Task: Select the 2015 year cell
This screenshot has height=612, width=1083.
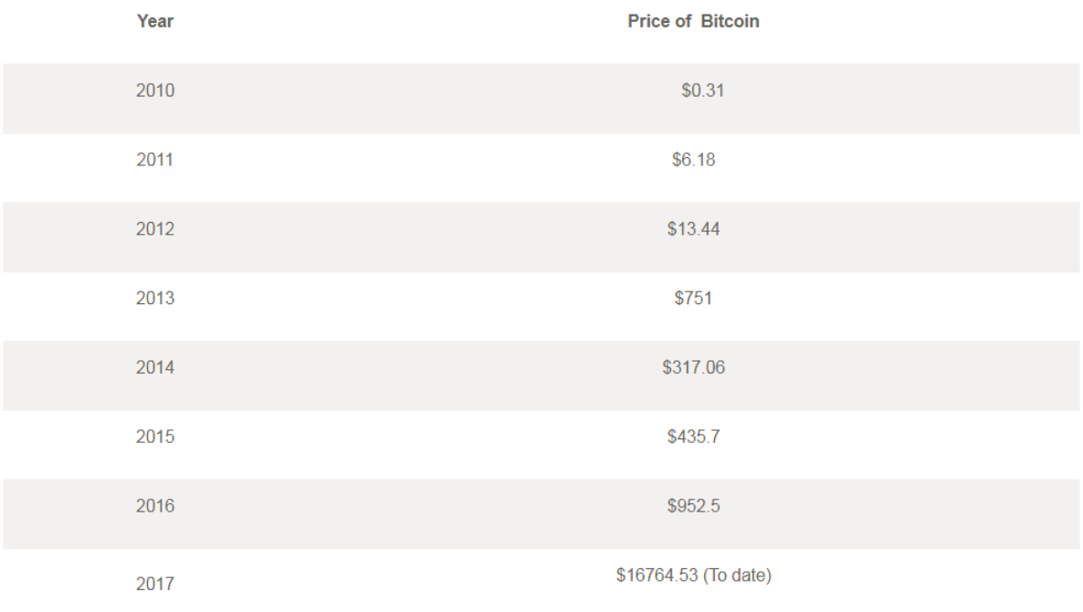Action: pyautogui.click(x=154, y=438)
